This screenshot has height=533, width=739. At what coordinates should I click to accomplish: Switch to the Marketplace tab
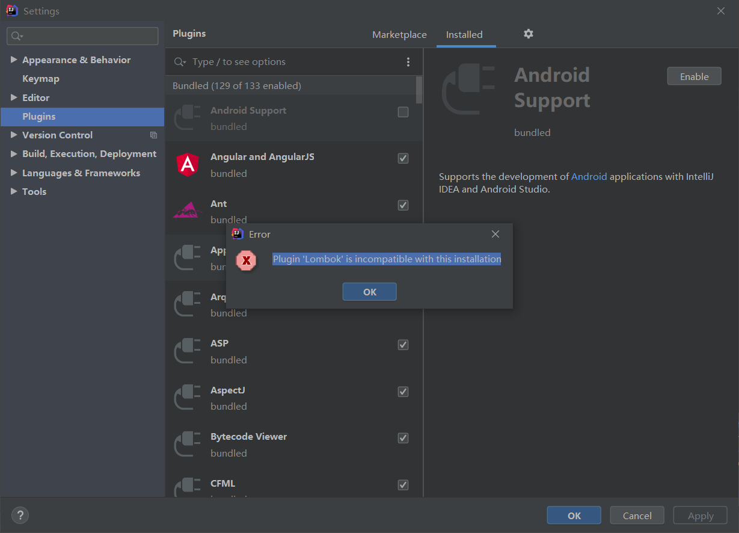point(399,35)
